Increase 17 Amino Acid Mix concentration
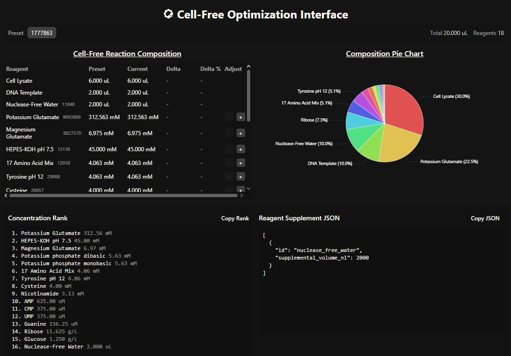 pyautogui.click(x=240, y=163)
